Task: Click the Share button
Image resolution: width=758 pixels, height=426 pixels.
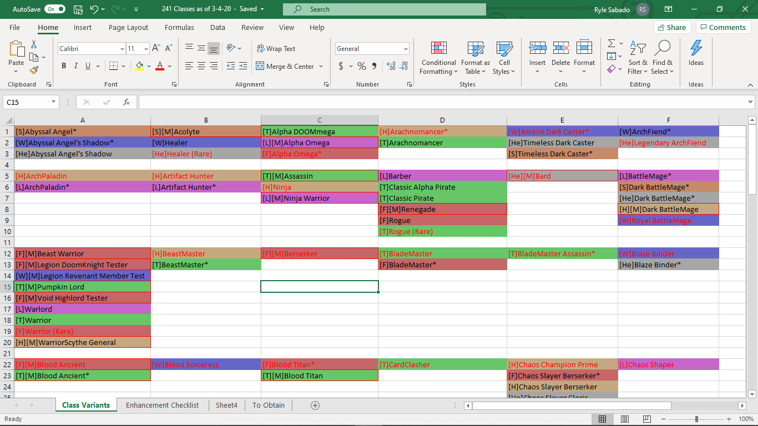Action: pos(672,27)
